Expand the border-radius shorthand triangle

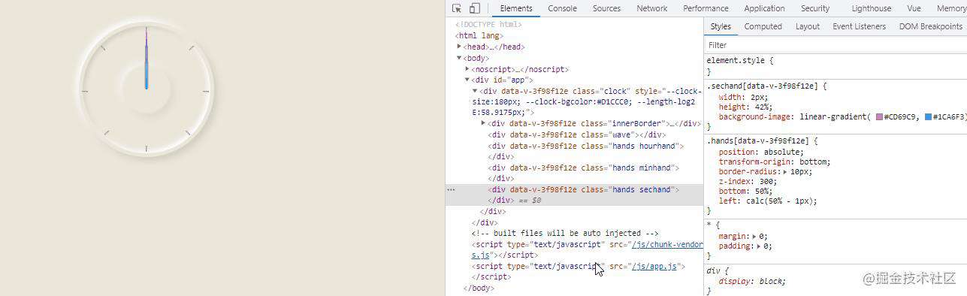[x=786, y=172]
